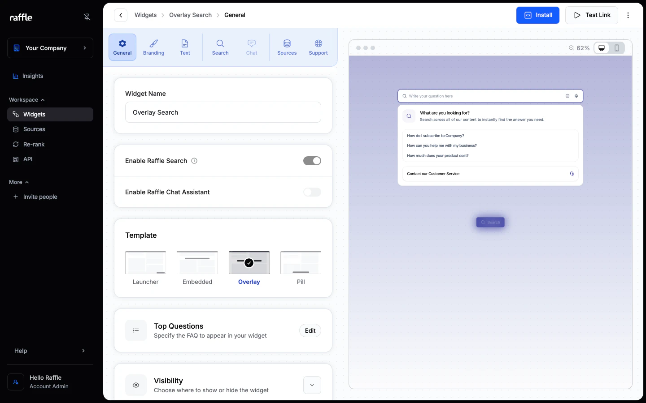Click the back arrow button
This screenshot has height=403, width=646.
(x=121, y=15)
